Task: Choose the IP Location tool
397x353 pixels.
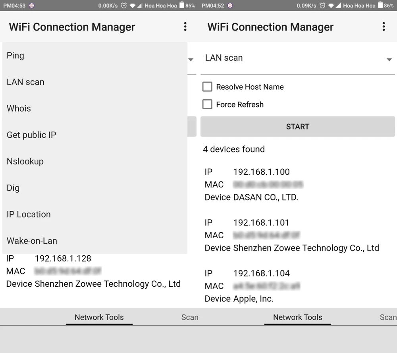Action: pos(28,214)
